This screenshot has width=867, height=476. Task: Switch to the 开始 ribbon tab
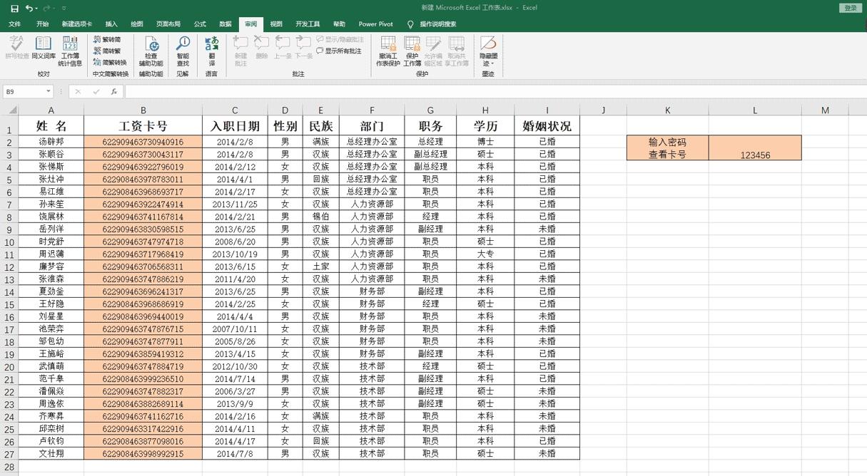point(42,24)
